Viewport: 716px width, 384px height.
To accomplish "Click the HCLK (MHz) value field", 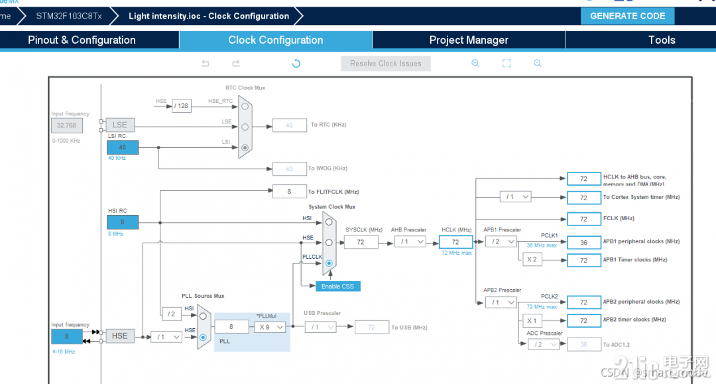I will (455, 241).
